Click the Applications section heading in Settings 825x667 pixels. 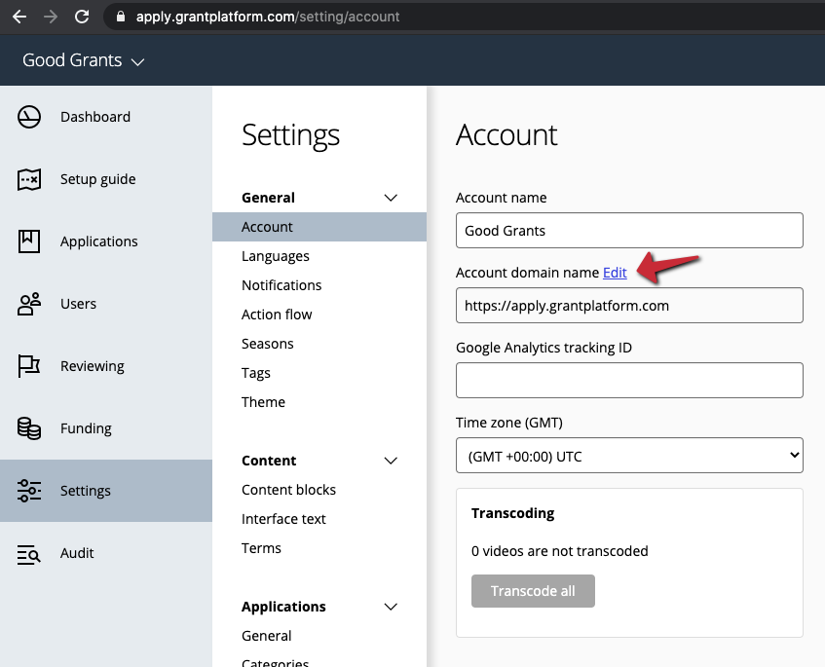(284, 607)
